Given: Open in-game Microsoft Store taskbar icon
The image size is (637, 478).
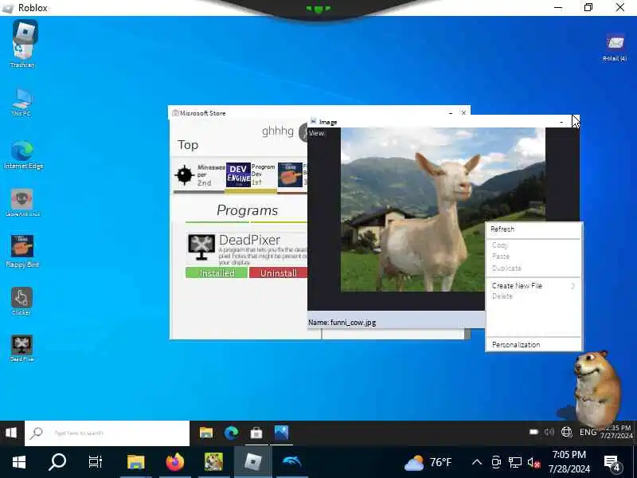Looking at the screenshot, I should tap(256, 433).
